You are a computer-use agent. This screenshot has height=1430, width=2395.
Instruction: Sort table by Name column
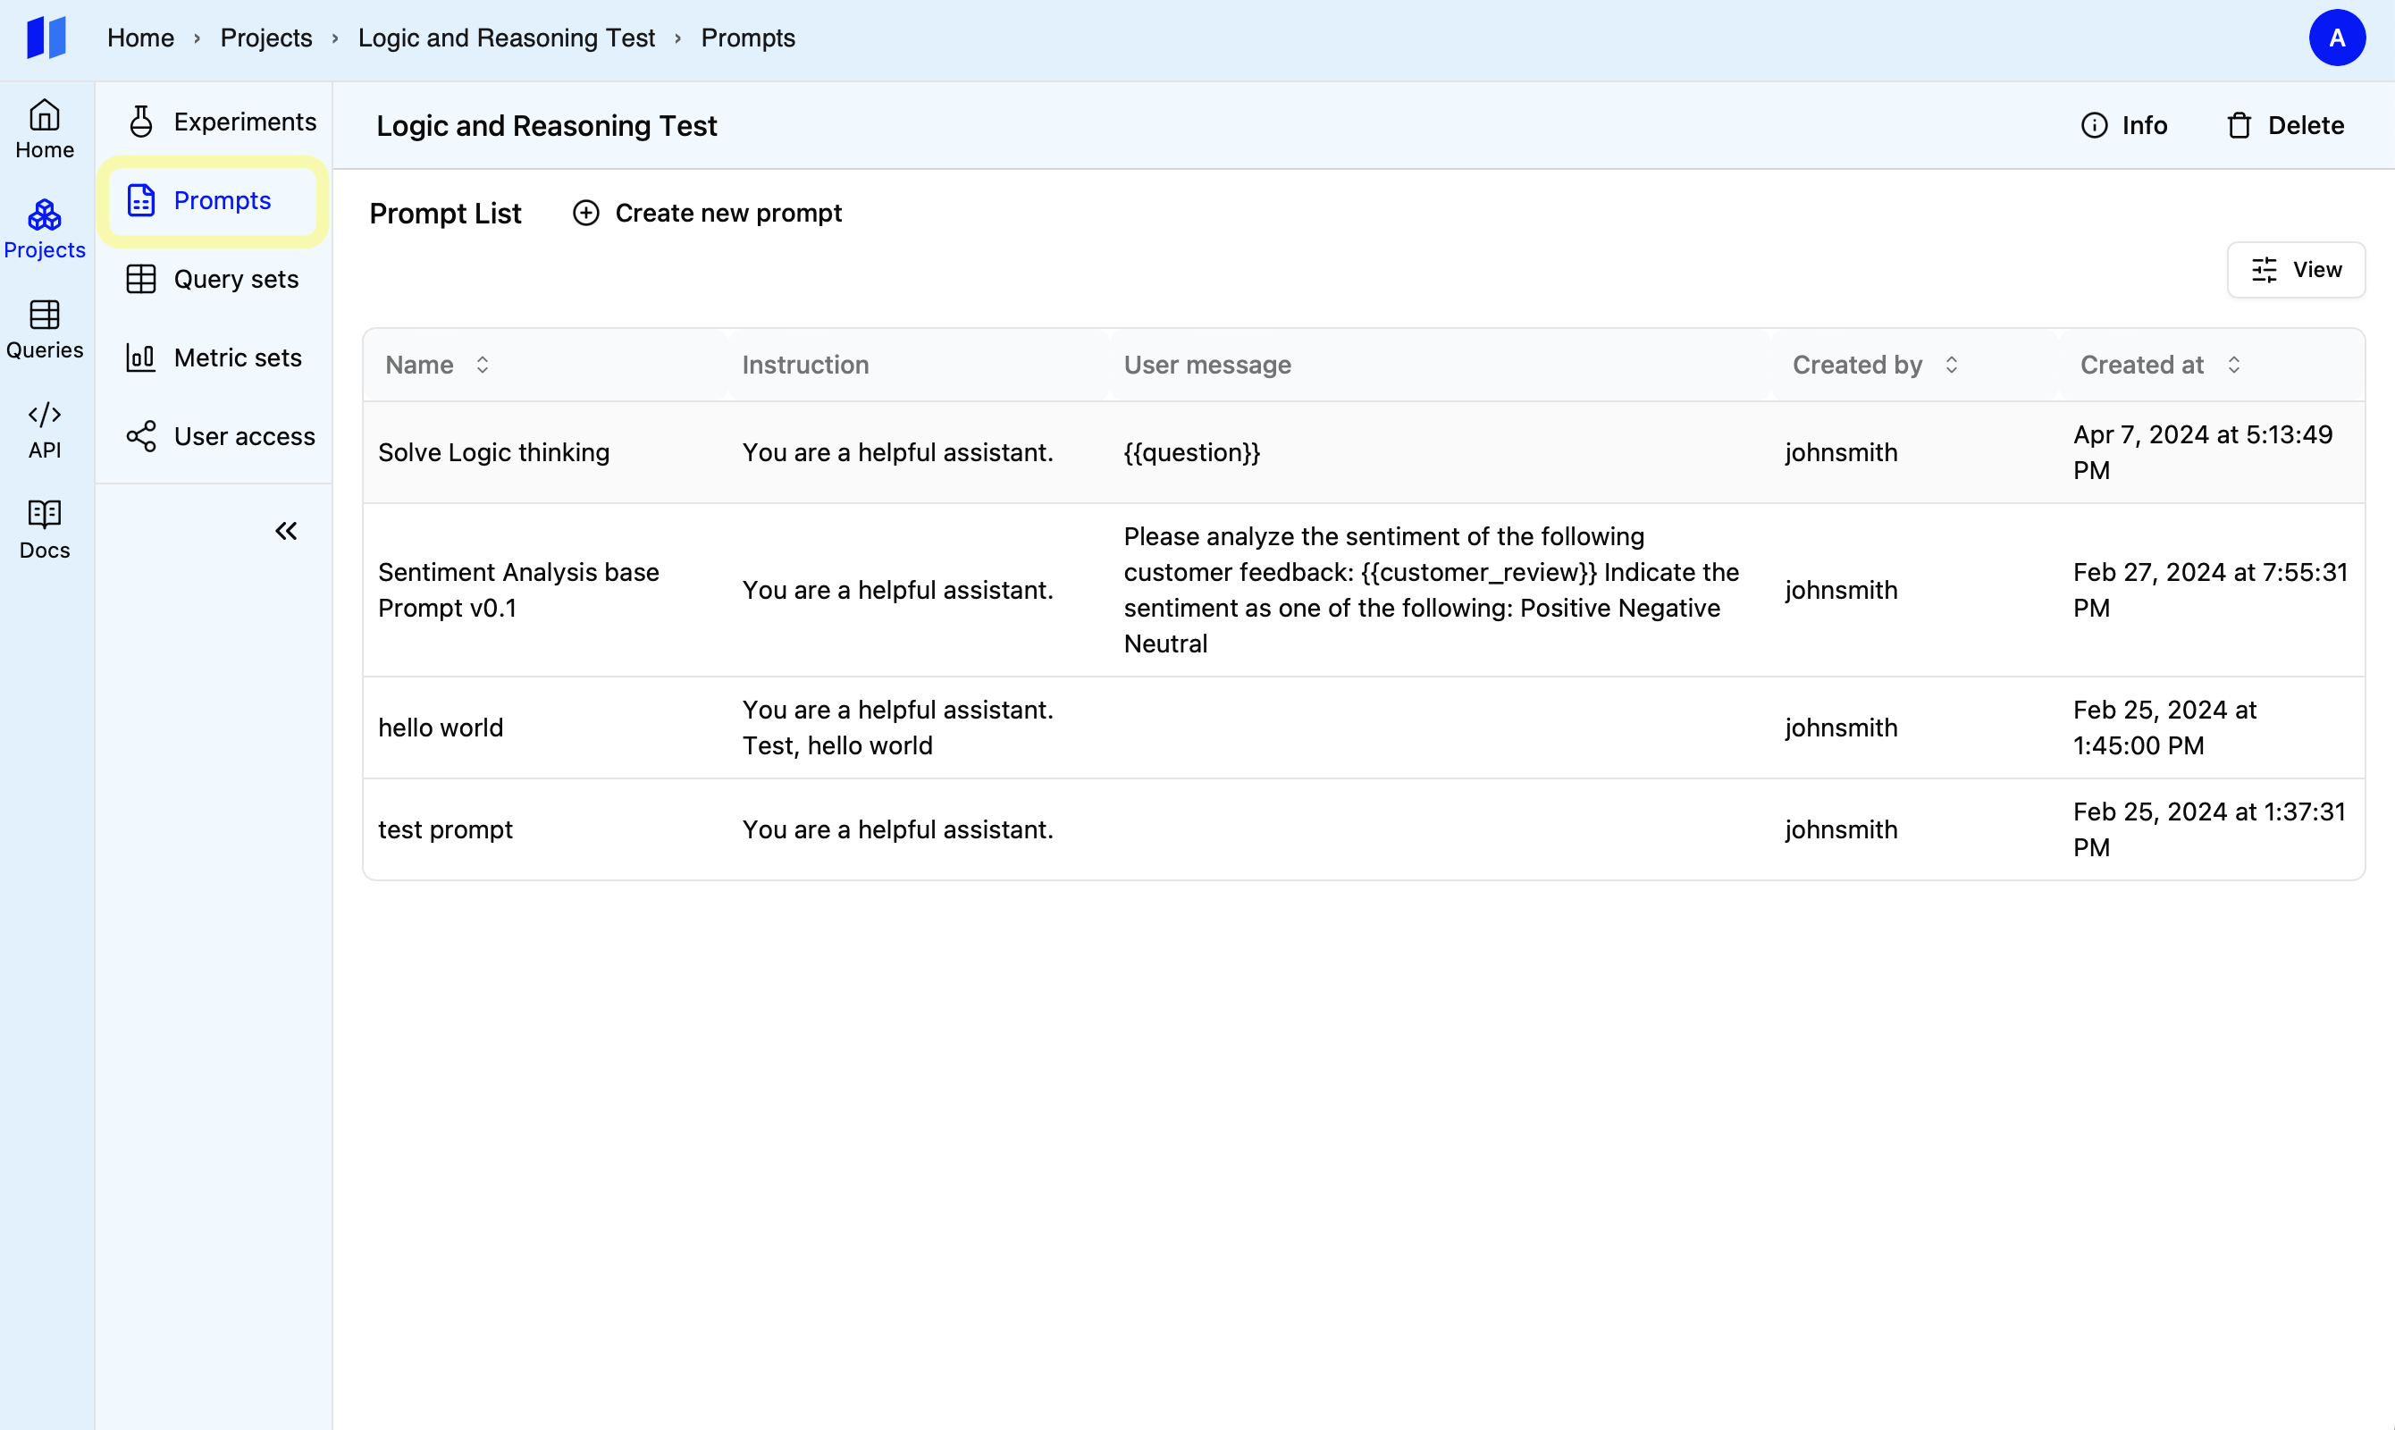tap(483, 365)
